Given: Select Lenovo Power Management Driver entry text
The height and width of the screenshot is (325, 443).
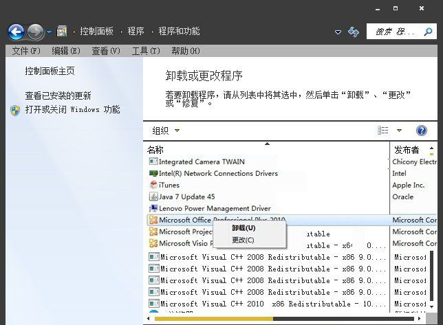Looking at the screenshot, I should click(215, 208).
